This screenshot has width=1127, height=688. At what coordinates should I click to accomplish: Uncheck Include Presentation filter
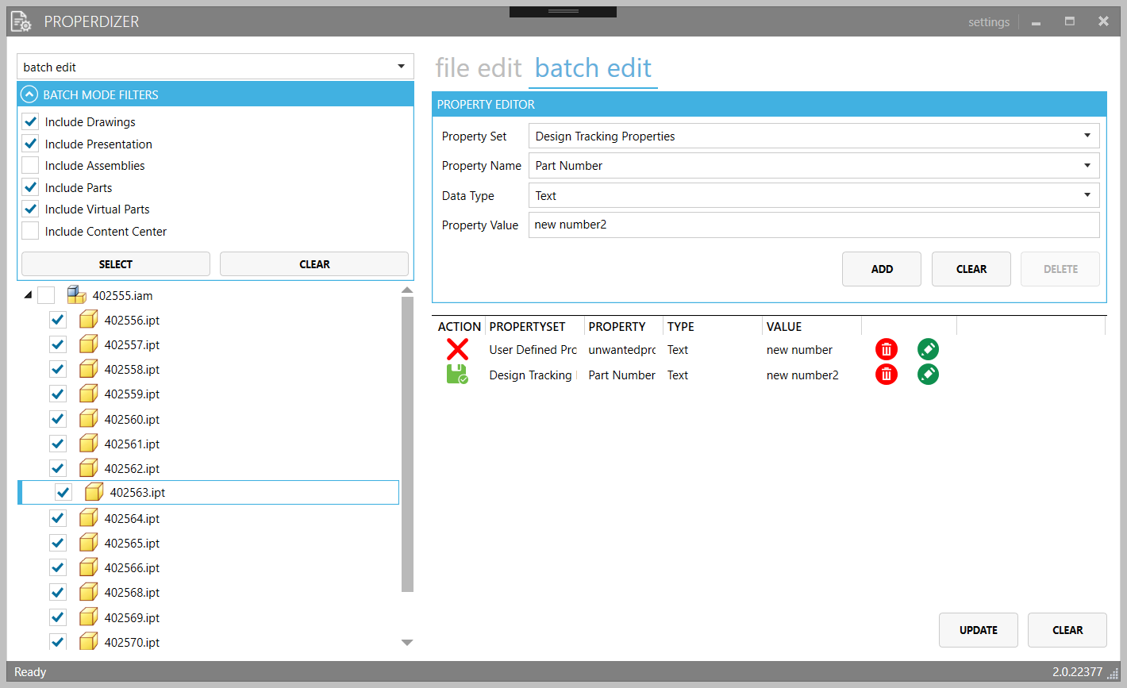[x=30, y=144]
